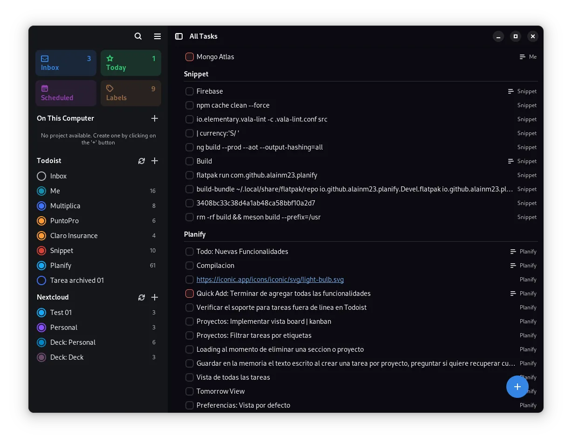Viewport: 572px width, 444px height.
Task: Mark the Firebase task as complete
Action: [190, 91]
